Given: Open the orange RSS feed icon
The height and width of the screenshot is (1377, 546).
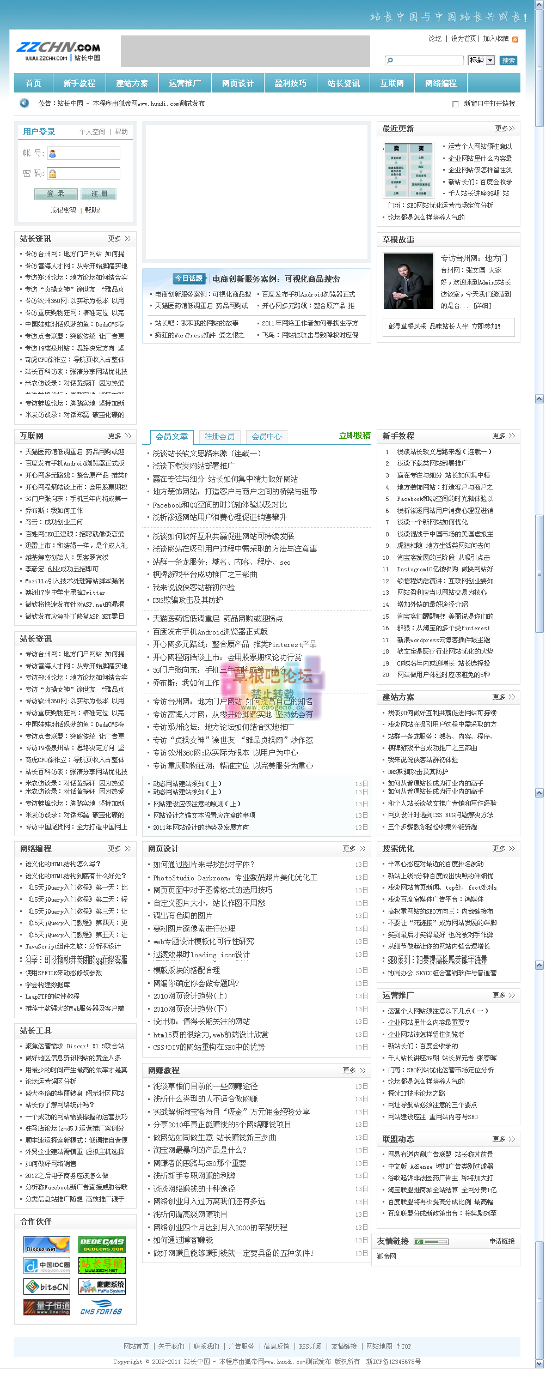Looking at the screenshot, I should (x=515, y=39).
